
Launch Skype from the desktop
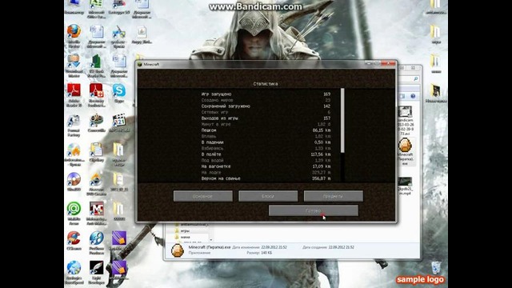pyautogui.click(x=119, y=93)
